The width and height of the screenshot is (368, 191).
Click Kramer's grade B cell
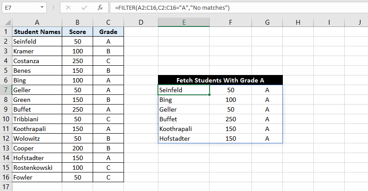[x=108, y=51]
